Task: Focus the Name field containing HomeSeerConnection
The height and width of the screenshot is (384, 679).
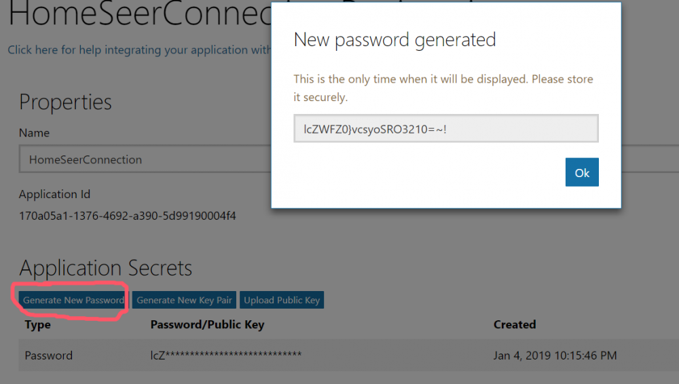Action: (143, 160)
